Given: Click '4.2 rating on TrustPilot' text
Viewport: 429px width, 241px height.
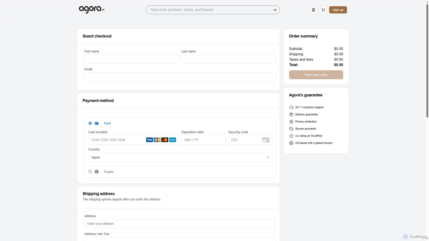Looking at the screenshot, I should [309, 136].
